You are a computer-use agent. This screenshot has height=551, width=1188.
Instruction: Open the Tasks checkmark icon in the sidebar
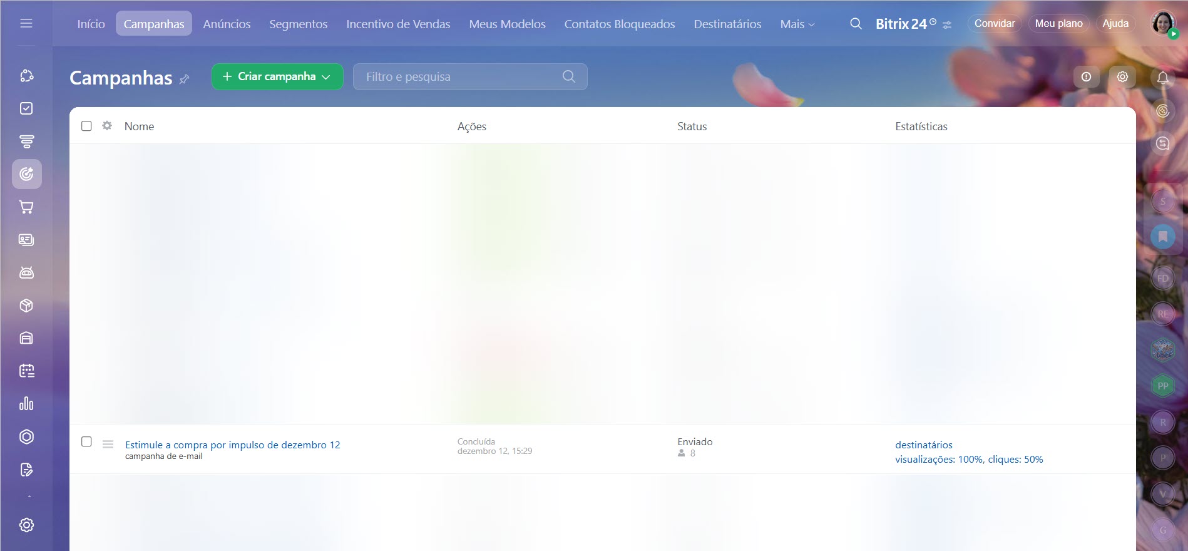click(x=26, y=108)
